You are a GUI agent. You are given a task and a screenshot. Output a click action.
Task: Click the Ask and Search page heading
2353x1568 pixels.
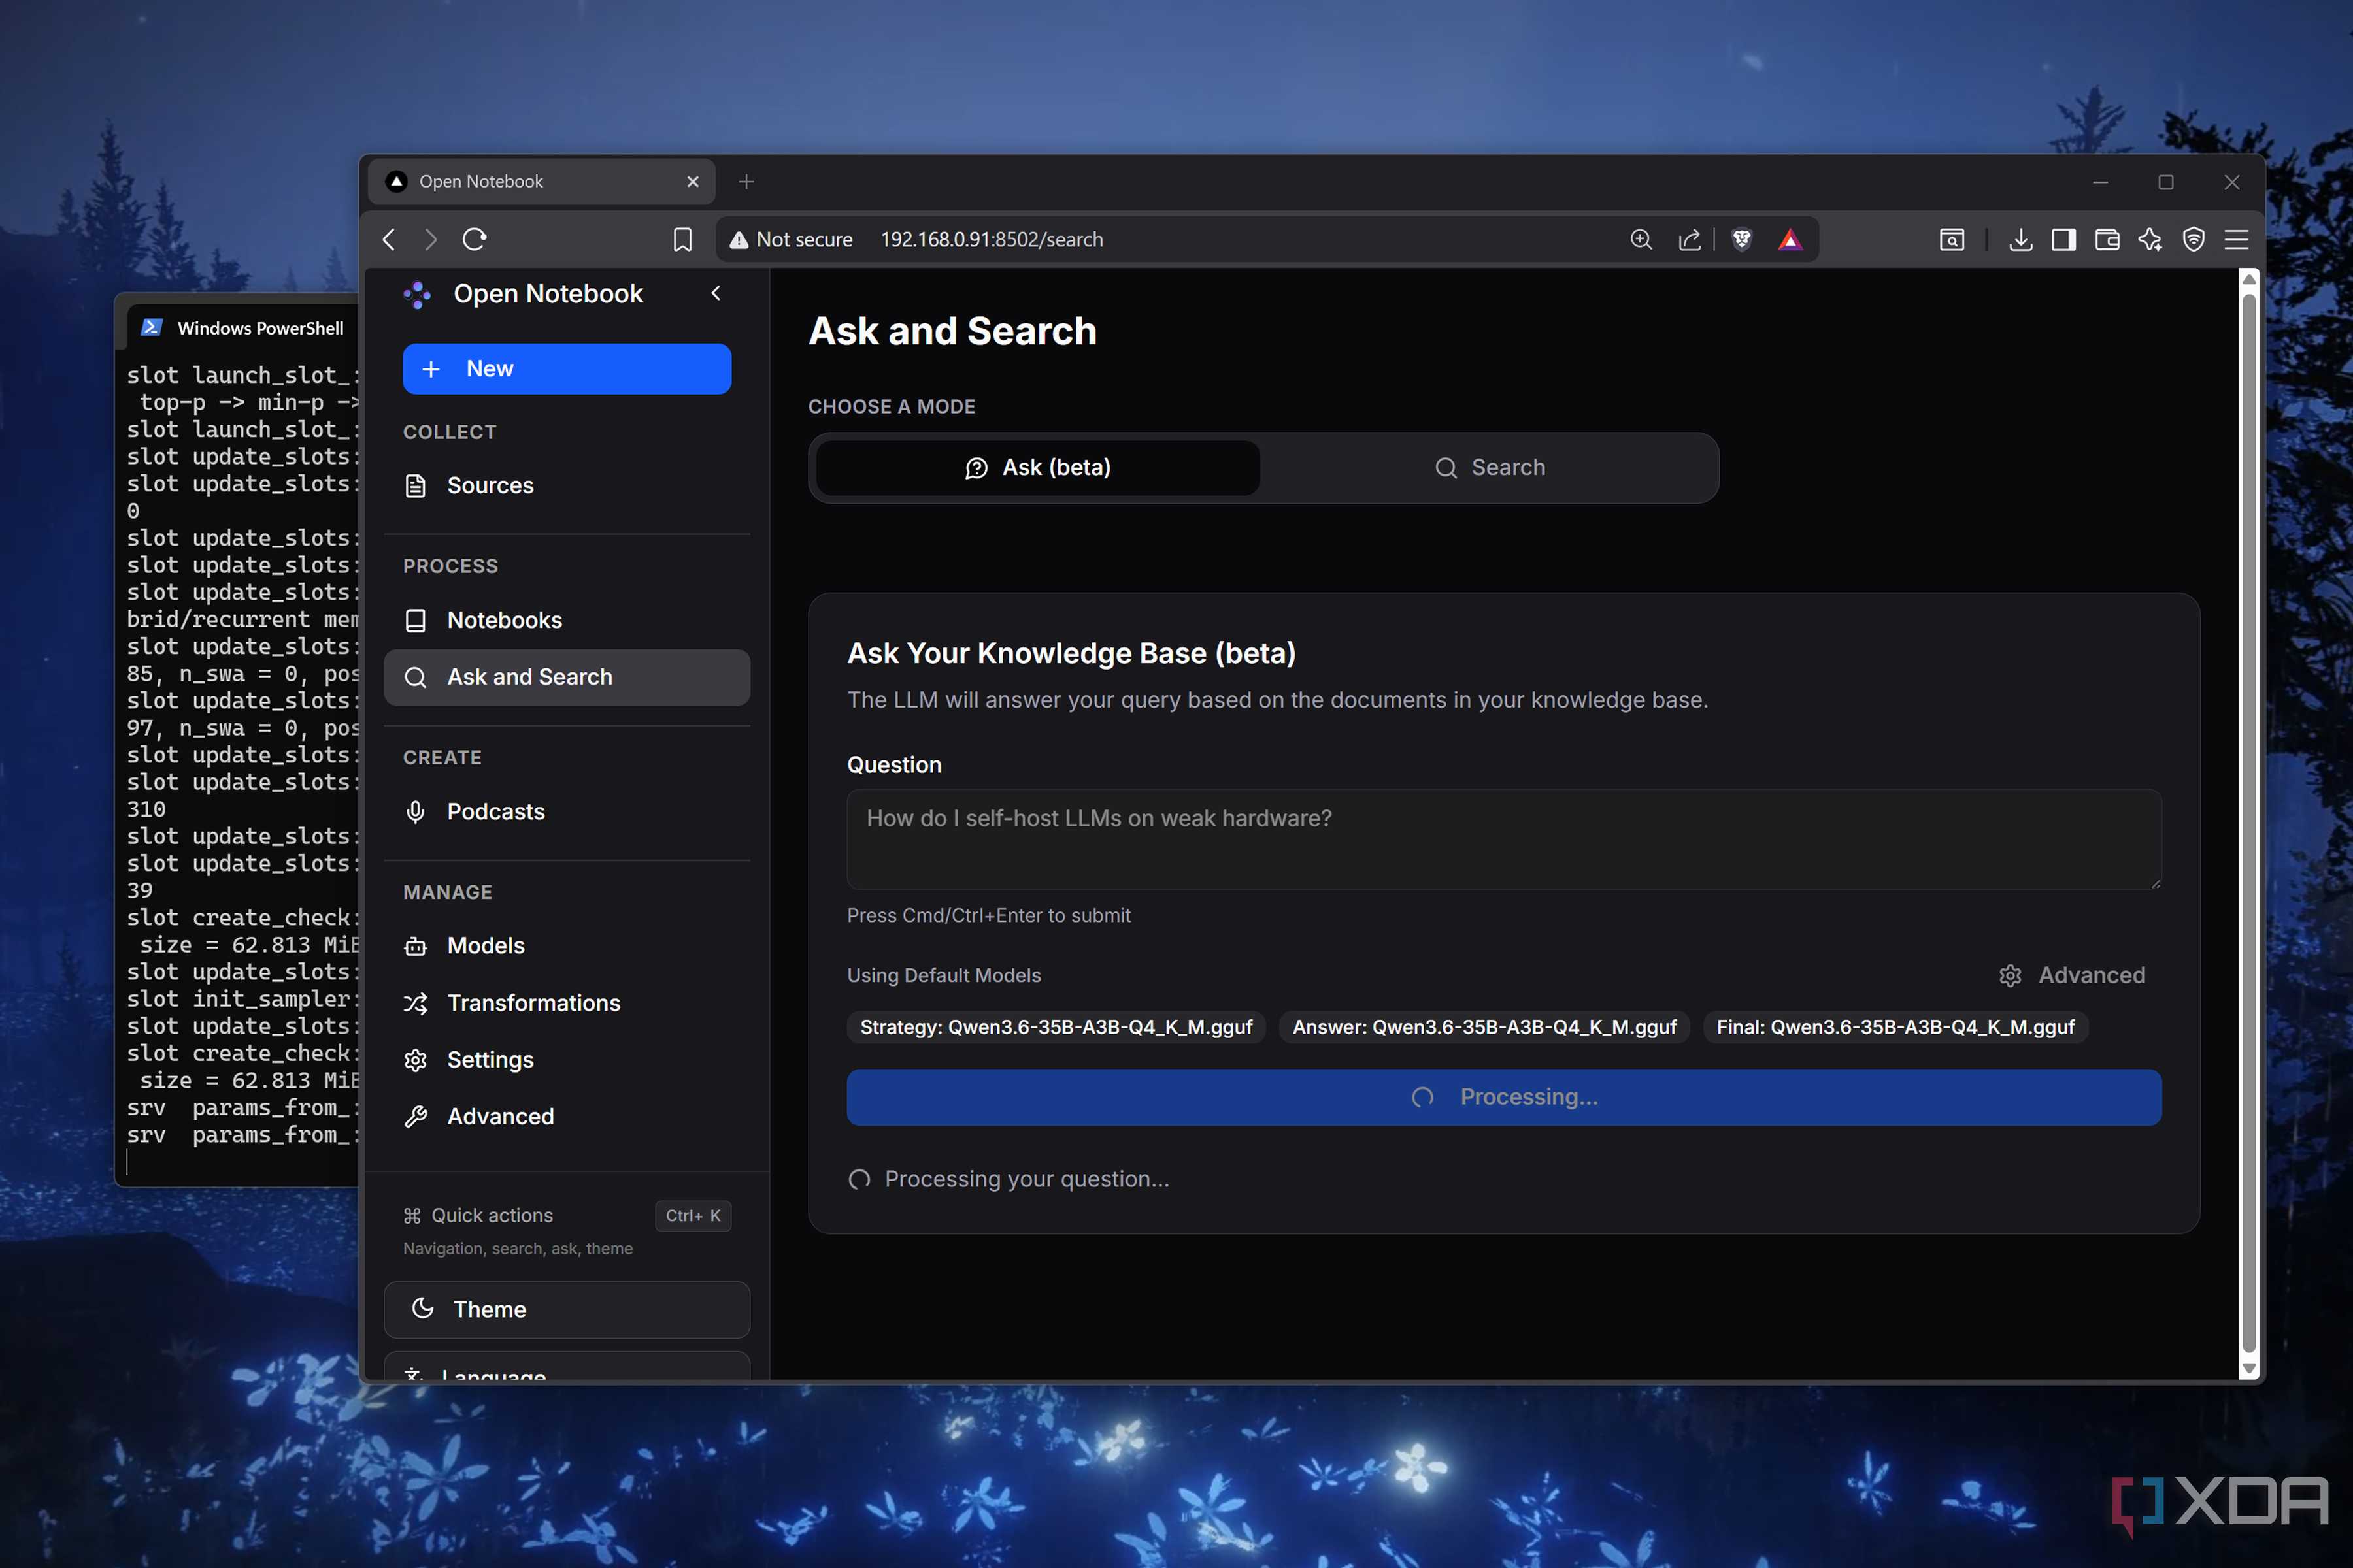coord(952,331)
